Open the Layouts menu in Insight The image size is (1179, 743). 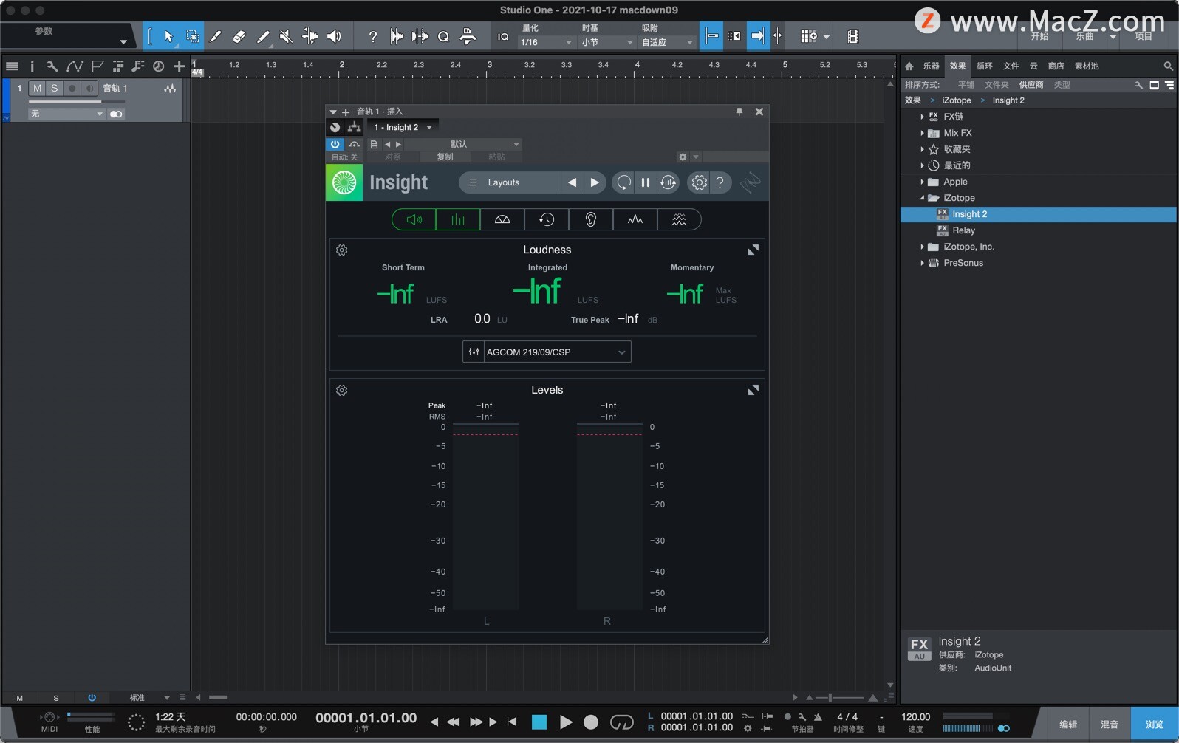click(510, 182)
